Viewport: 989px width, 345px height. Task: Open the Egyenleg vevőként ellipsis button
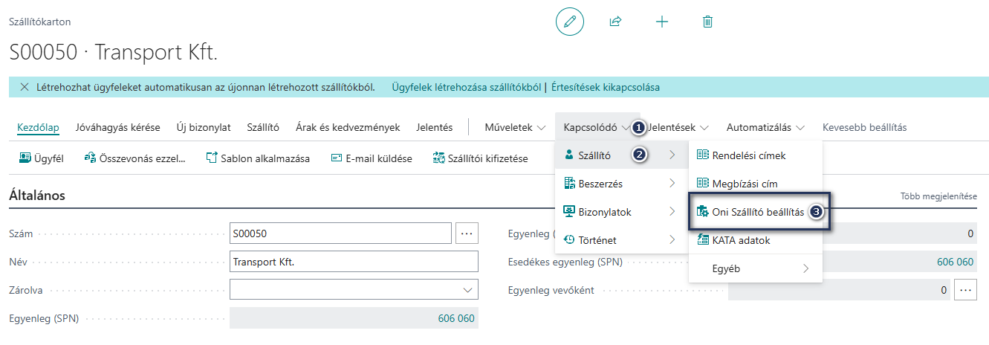965,290
